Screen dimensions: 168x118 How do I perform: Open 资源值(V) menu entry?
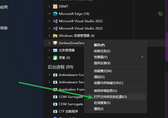[x=115, y=57]
